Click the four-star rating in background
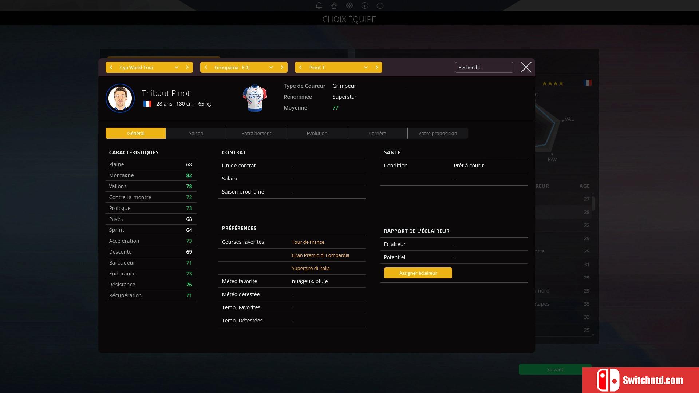The width and height of the screenshot is (699, 393). click(553, 83)
